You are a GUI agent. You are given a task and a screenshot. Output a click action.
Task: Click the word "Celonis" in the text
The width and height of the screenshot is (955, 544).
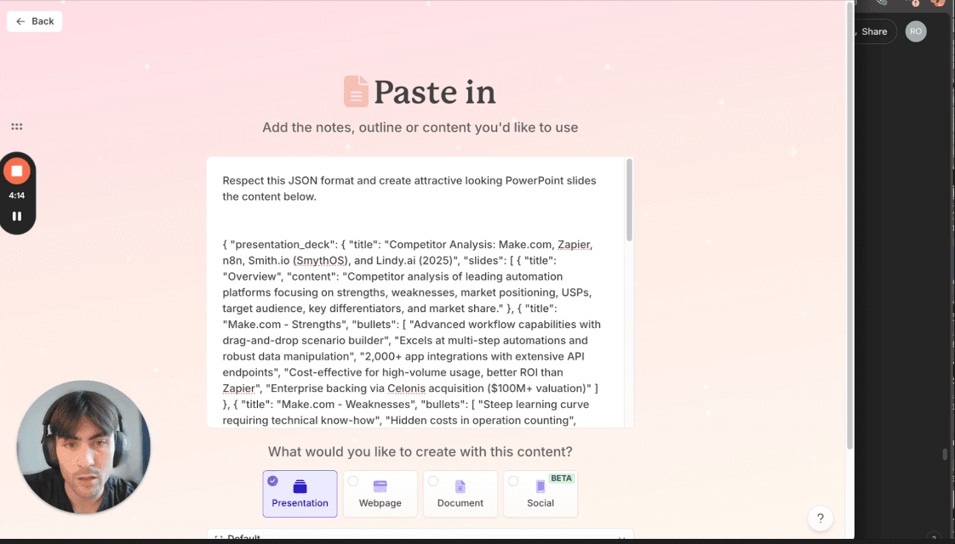(x=406, y=388)
